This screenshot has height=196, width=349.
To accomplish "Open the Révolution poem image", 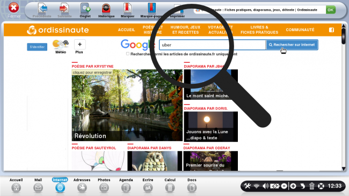I will [x=127, y=105].
